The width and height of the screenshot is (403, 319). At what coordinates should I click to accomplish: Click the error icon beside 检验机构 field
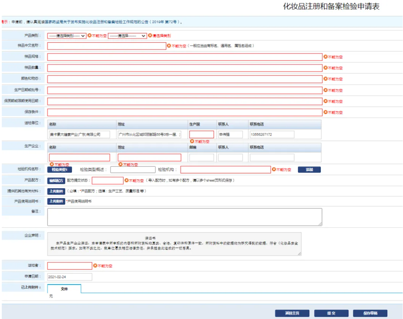click(274, 169)
